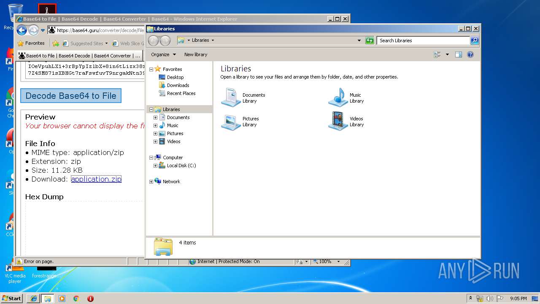Open Explorer help question mark icon
Image resolution: width=540 pixels, height=304 pixels.
click(470, 54)
